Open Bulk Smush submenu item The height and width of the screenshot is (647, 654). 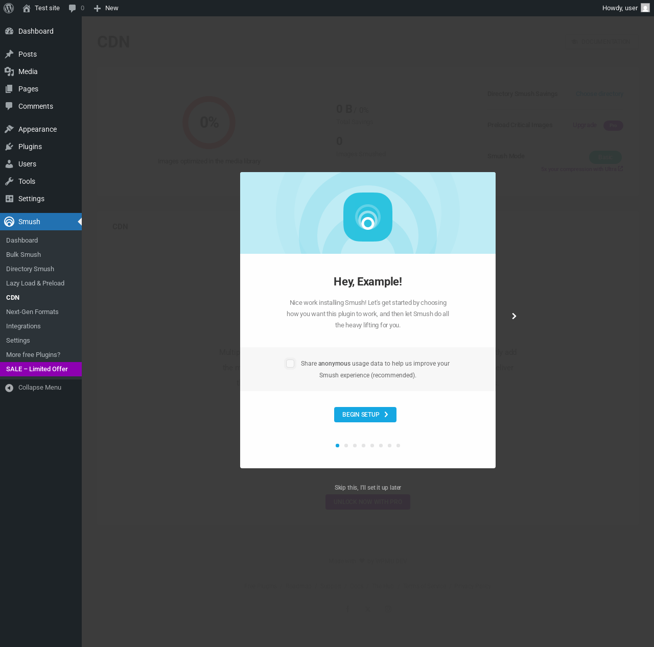[41, 255]
